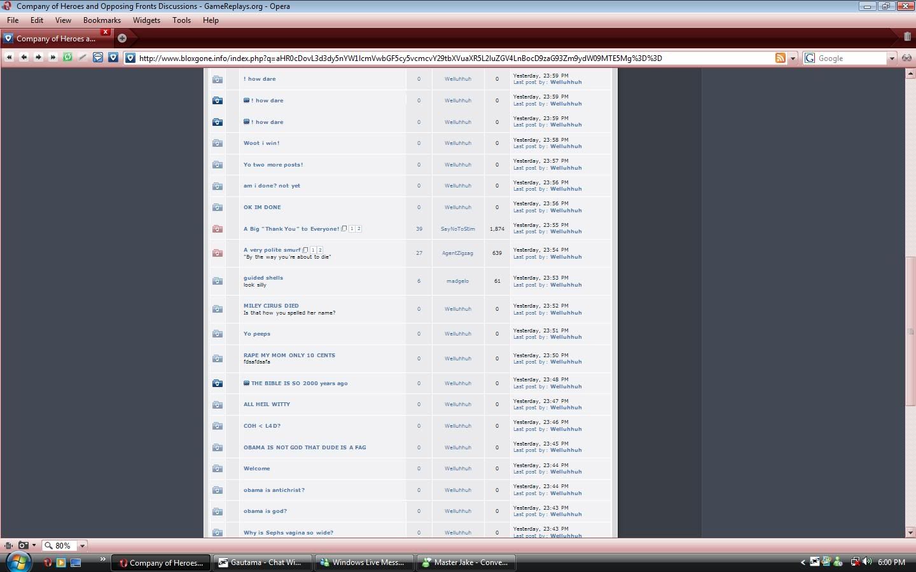Click the wand pencil icon in toolbar

point(82,57)
